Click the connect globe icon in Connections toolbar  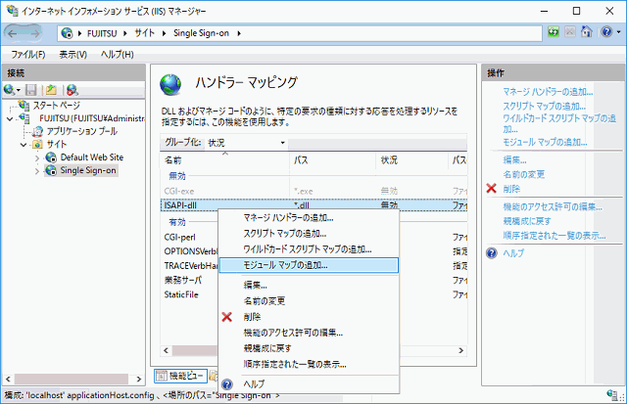(9, 90)
